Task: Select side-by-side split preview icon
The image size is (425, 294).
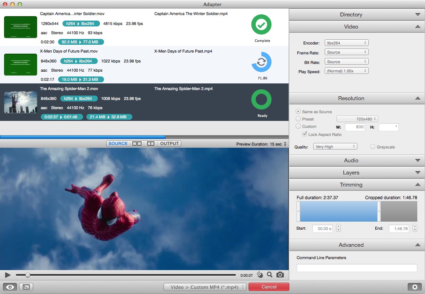Action: (137, 144)
